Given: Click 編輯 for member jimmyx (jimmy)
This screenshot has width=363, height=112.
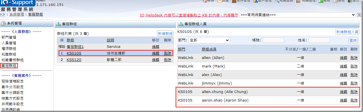Looking at the screenshot, I should click(344, 83).
